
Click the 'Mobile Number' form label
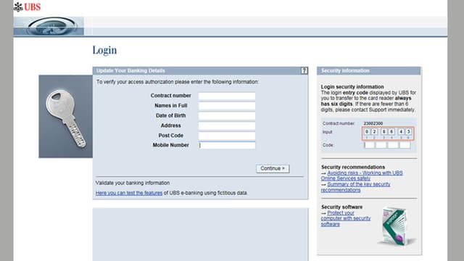click(171, 145)
